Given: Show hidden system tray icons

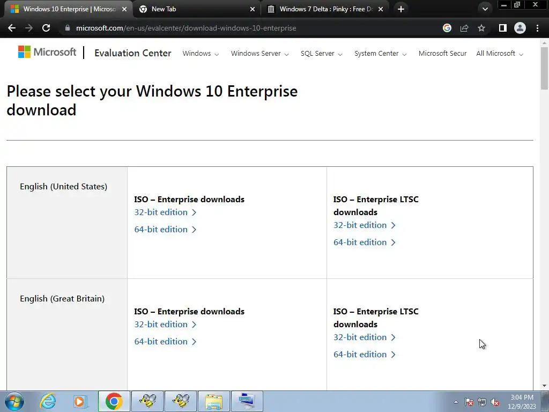Looking at the screenshot, I should click(x=456, y=402).
